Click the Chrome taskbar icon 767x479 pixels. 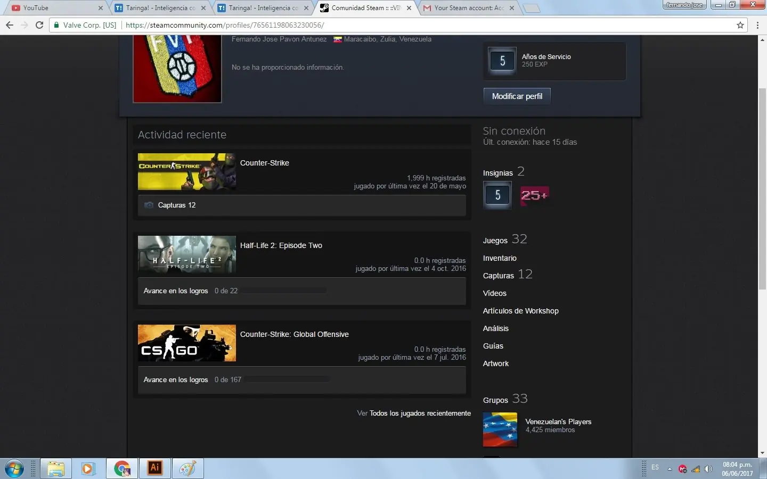tap(122, 469)
